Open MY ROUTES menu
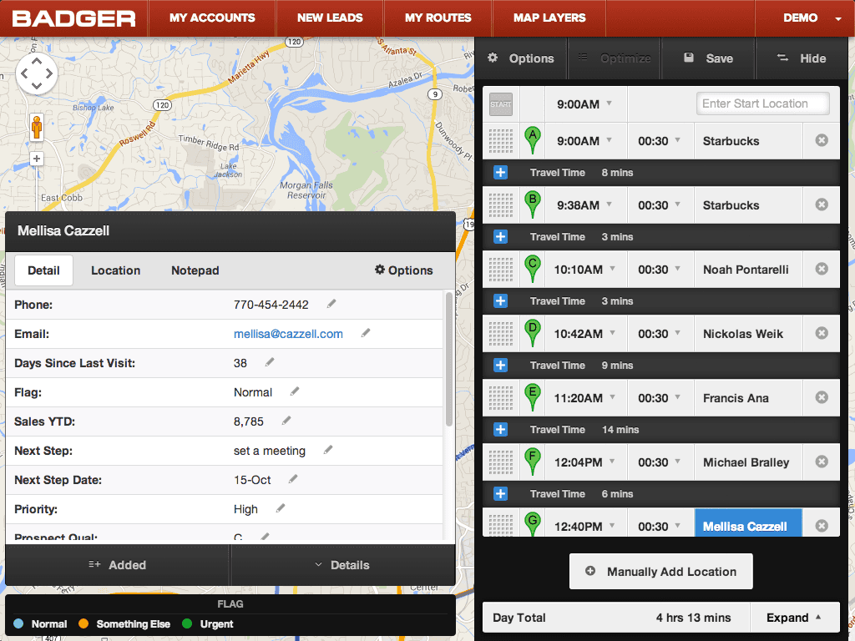This screenshot has width=855, height=641. tap(438, 18)
